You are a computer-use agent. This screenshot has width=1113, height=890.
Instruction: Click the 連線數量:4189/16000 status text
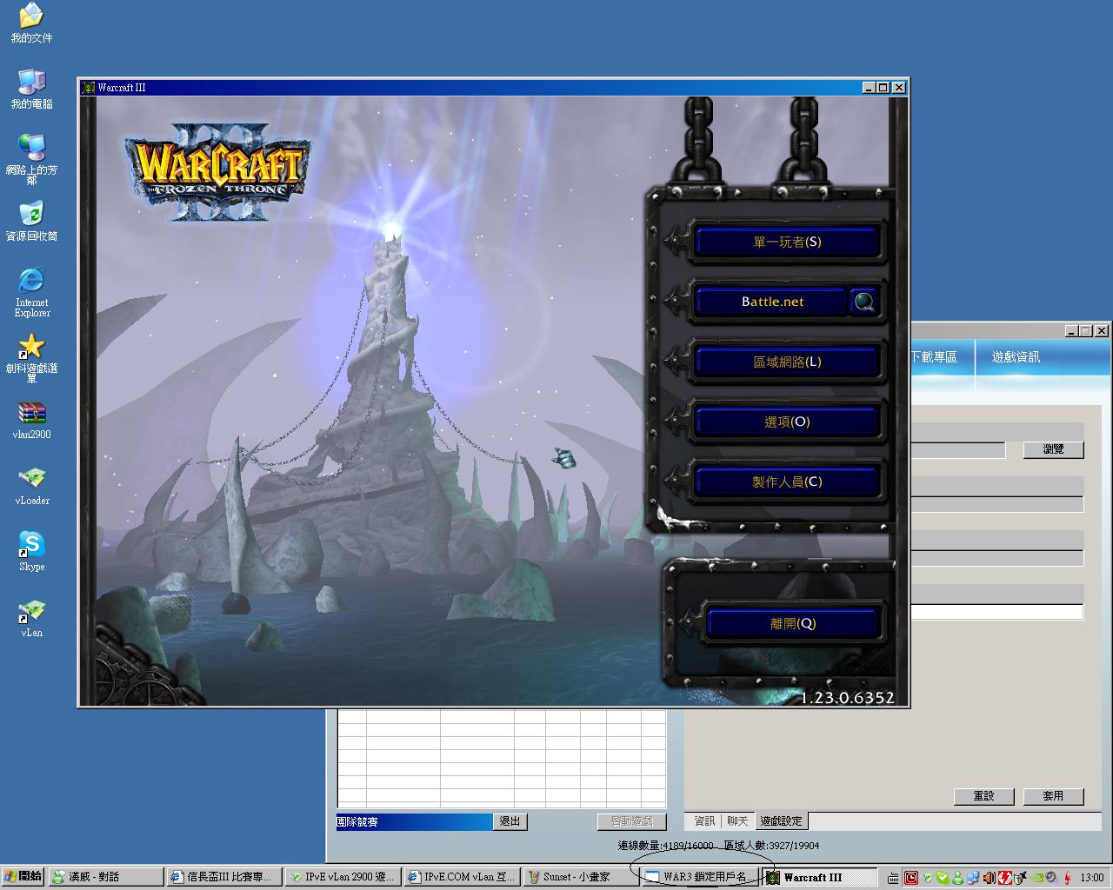coord(665,846)
